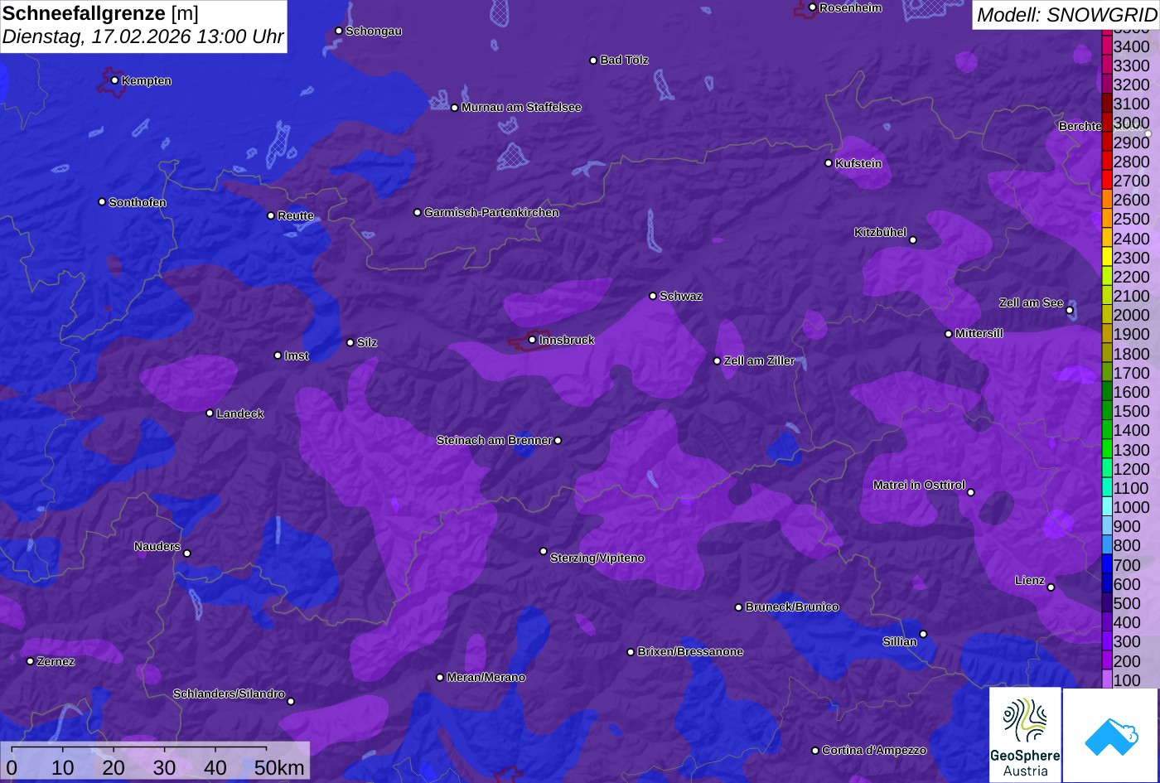Screen dimensions: 1160x783
Task: Click the '300' legend value
Action: click(x=1127, y=642)
